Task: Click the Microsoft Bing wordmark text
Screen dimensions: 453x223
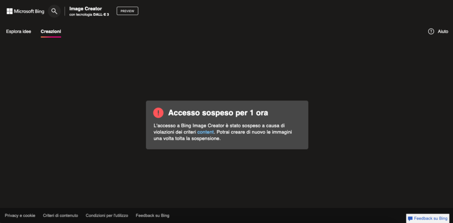Action: coord(29,11)
